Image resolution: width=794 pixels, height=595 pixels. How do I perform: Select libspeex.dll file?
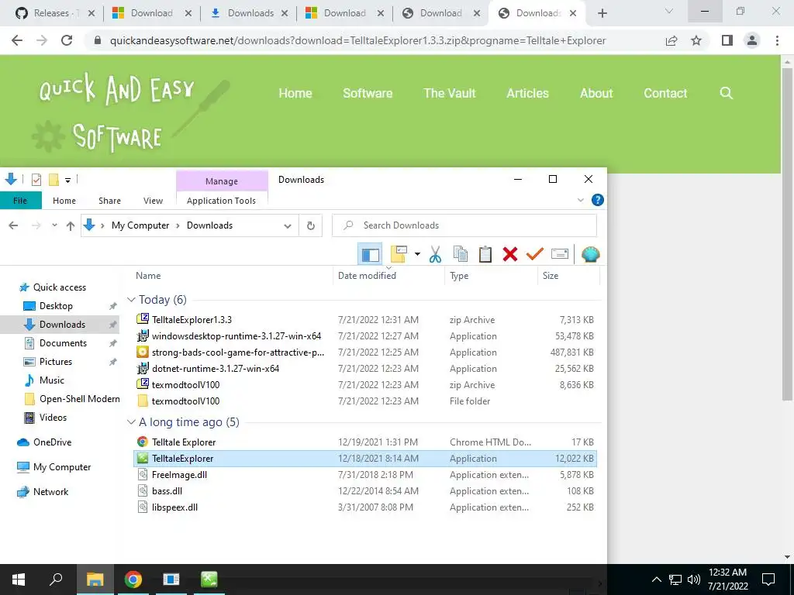tap(364, 507)
